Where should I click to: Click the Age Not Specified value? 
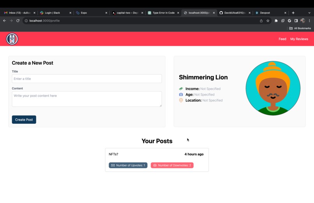click(x=204, y=94)
